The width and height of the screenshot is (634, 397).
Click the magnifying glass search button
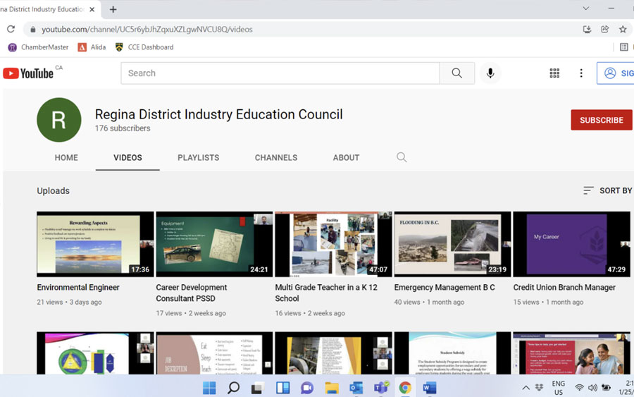click(457, 73)
